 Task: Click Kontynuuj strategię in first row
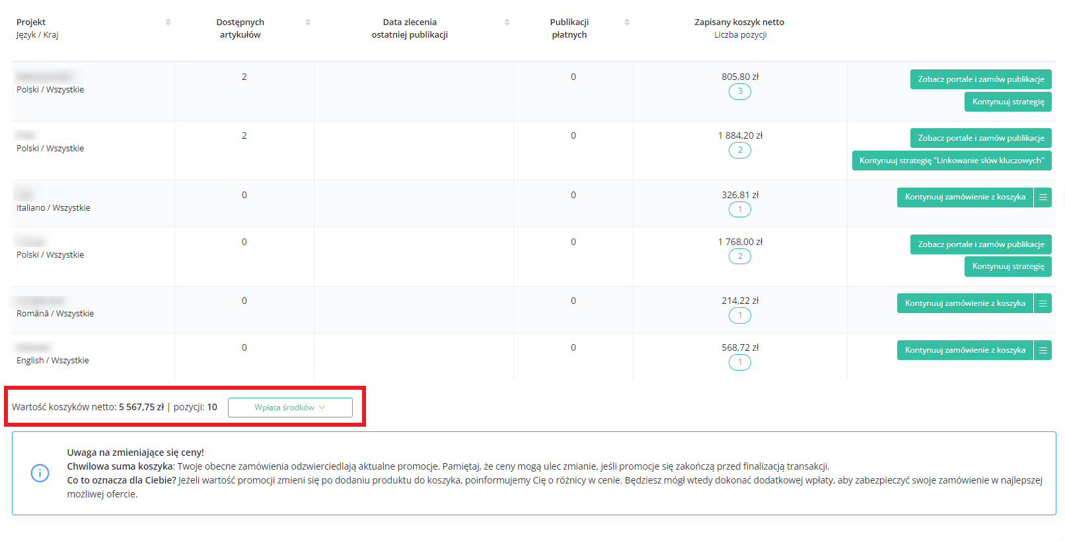tap(1008, 102)
